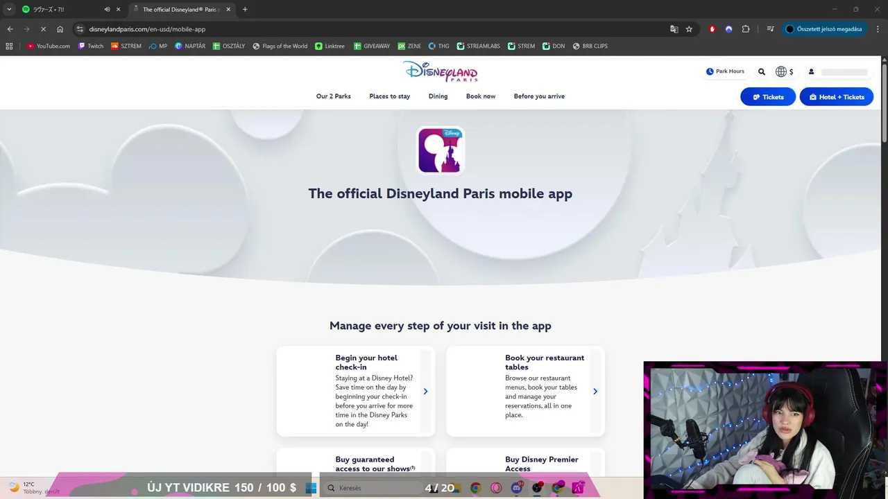Click the translate page icon

674,29
